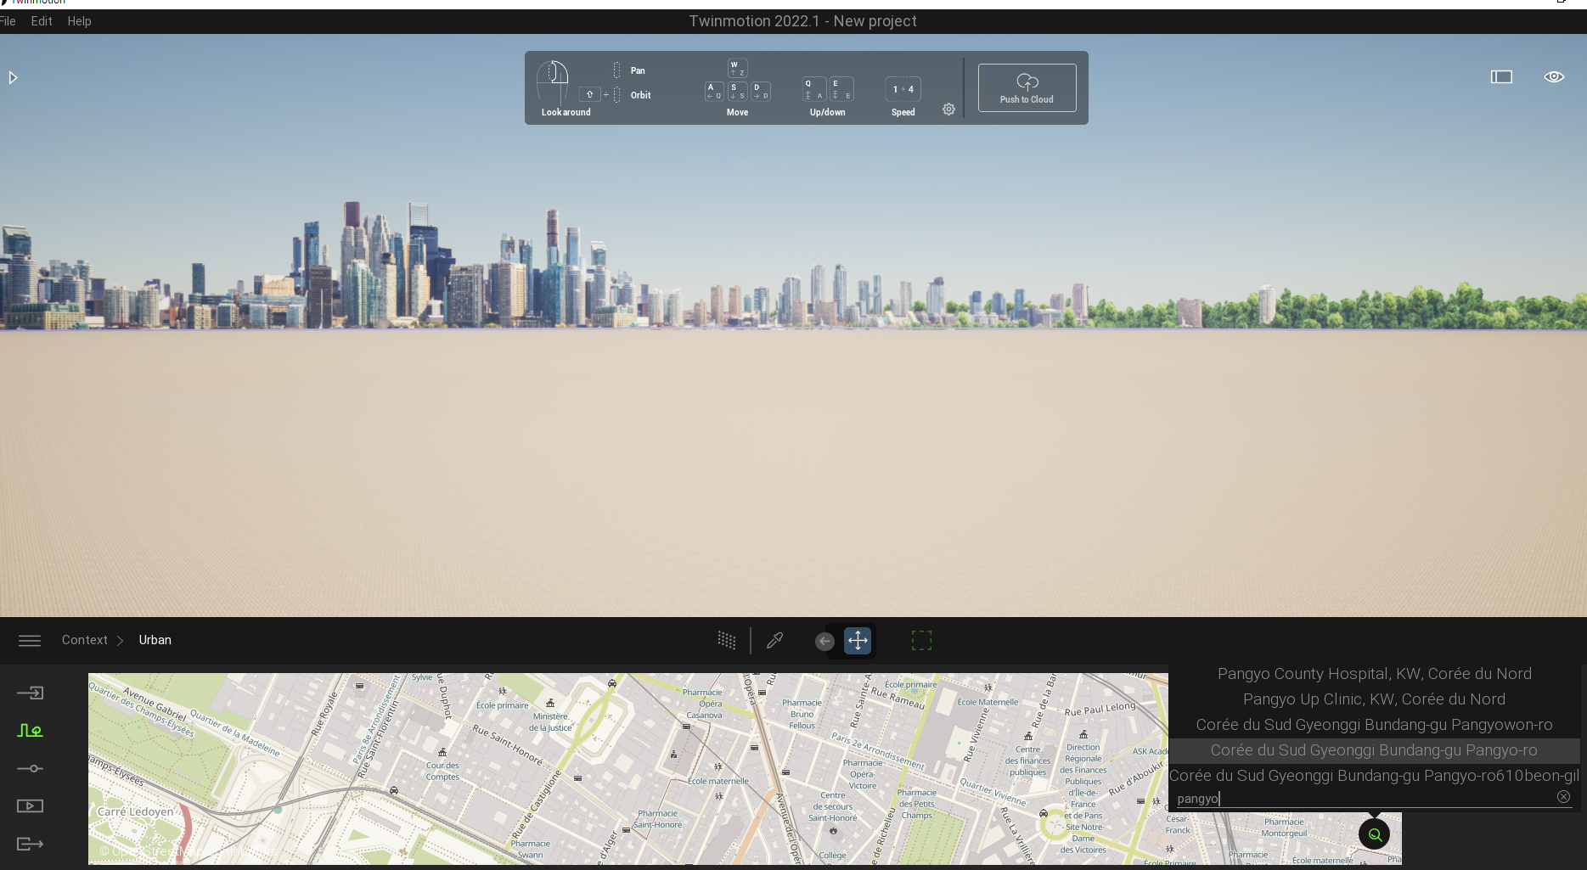Select Pangyo County Hospital suggestion
1587x870 pixels.
[x=1374, y=674]
